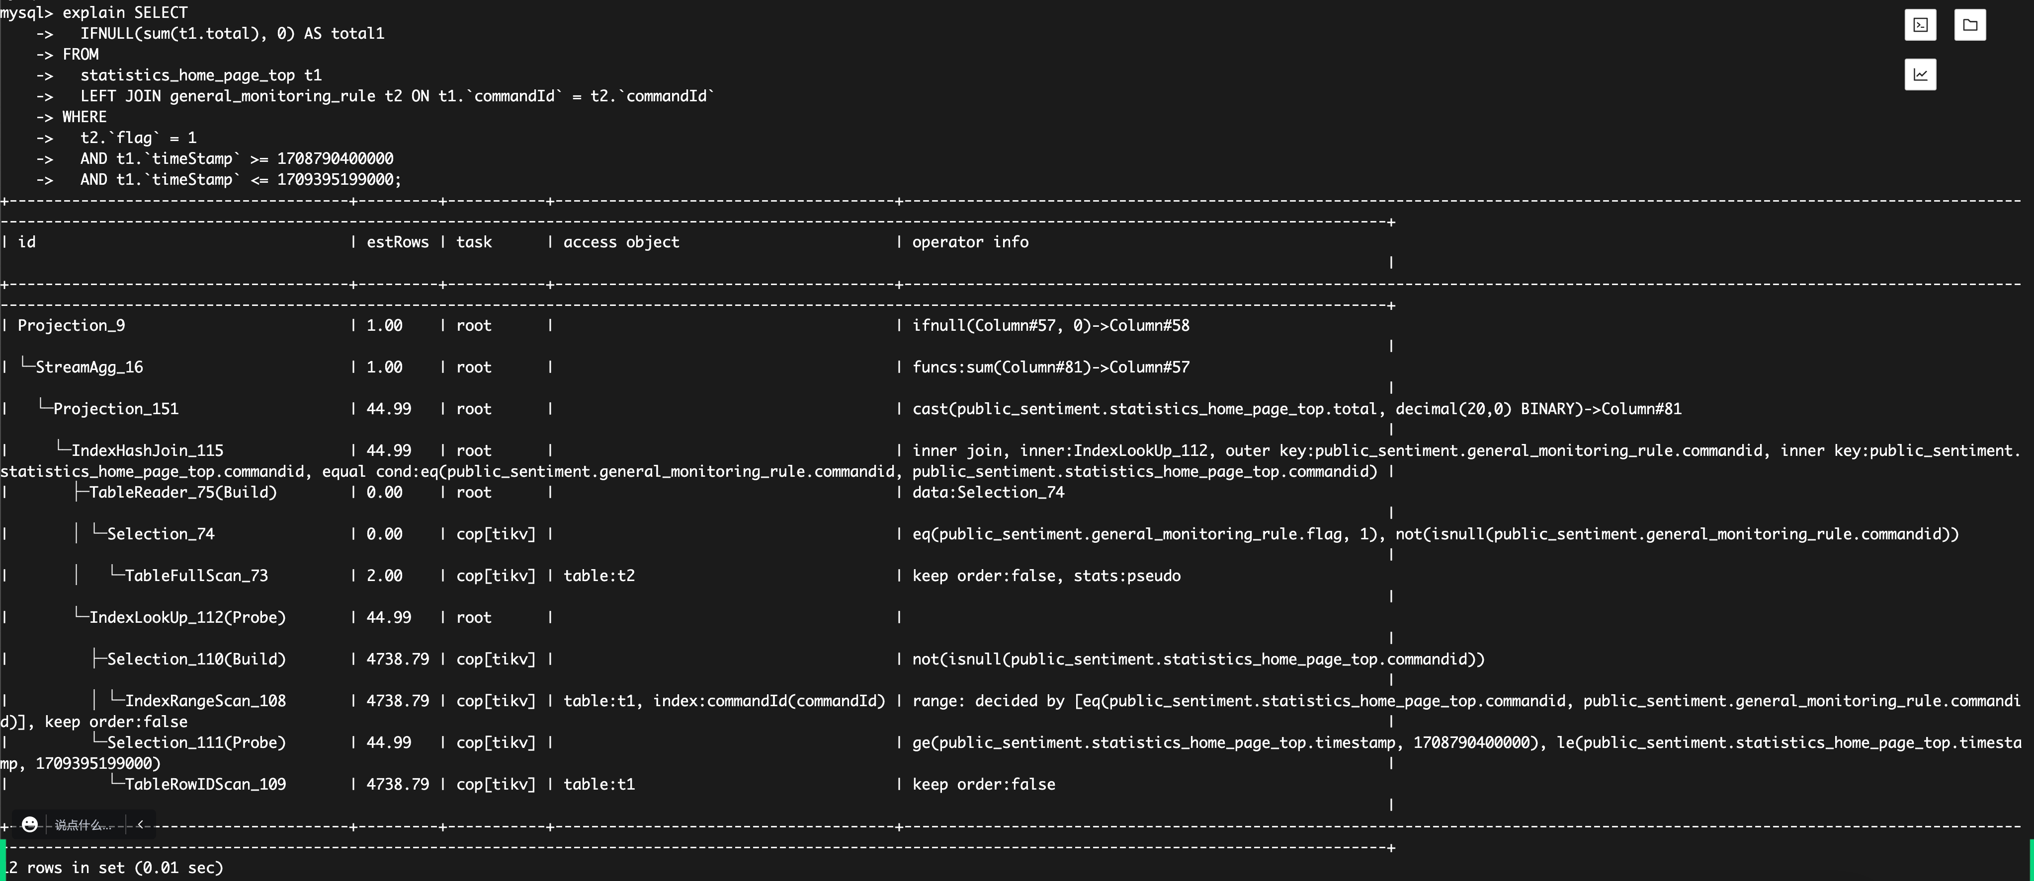
Task: Click the 'Projection_151' plan node
Action: pyautogui.click(x=116, y=409)
